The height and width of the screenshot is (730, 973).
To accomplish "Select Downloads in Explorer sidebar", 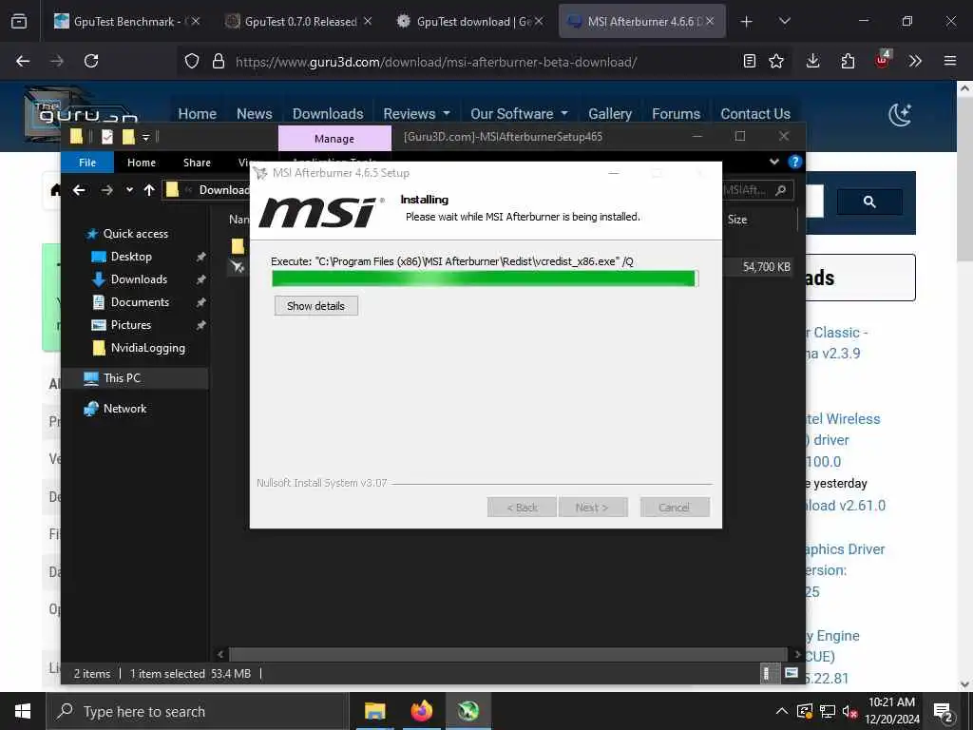I will click(139, 279).
